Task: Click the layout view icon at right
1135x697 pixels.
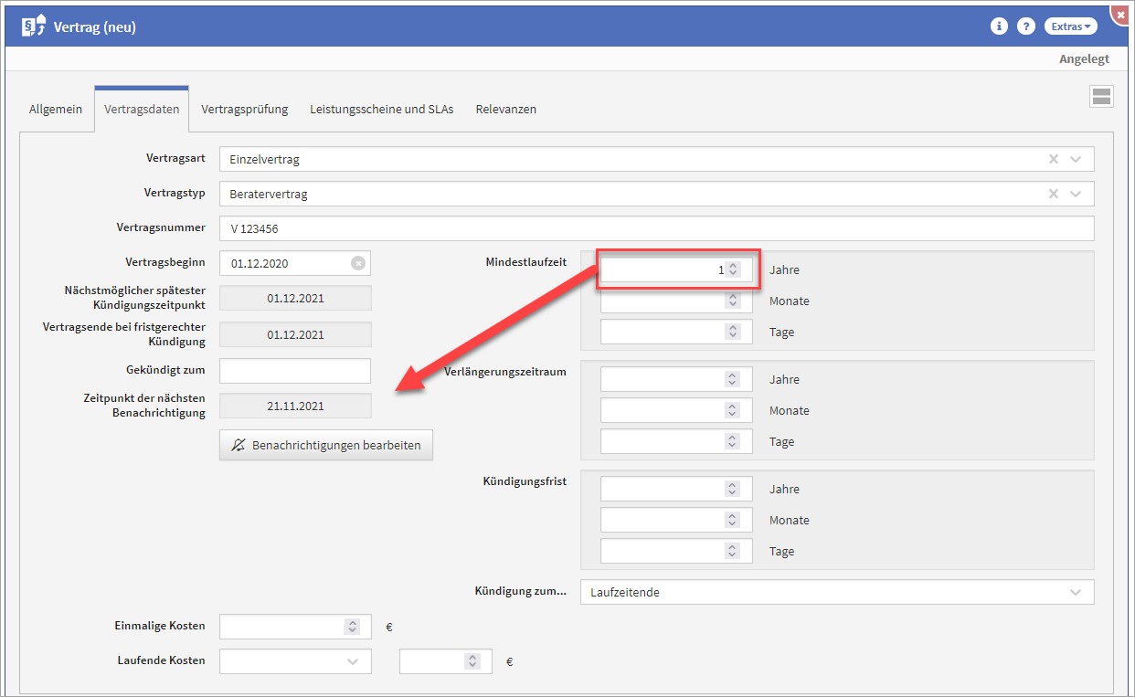Action: 1101,97
